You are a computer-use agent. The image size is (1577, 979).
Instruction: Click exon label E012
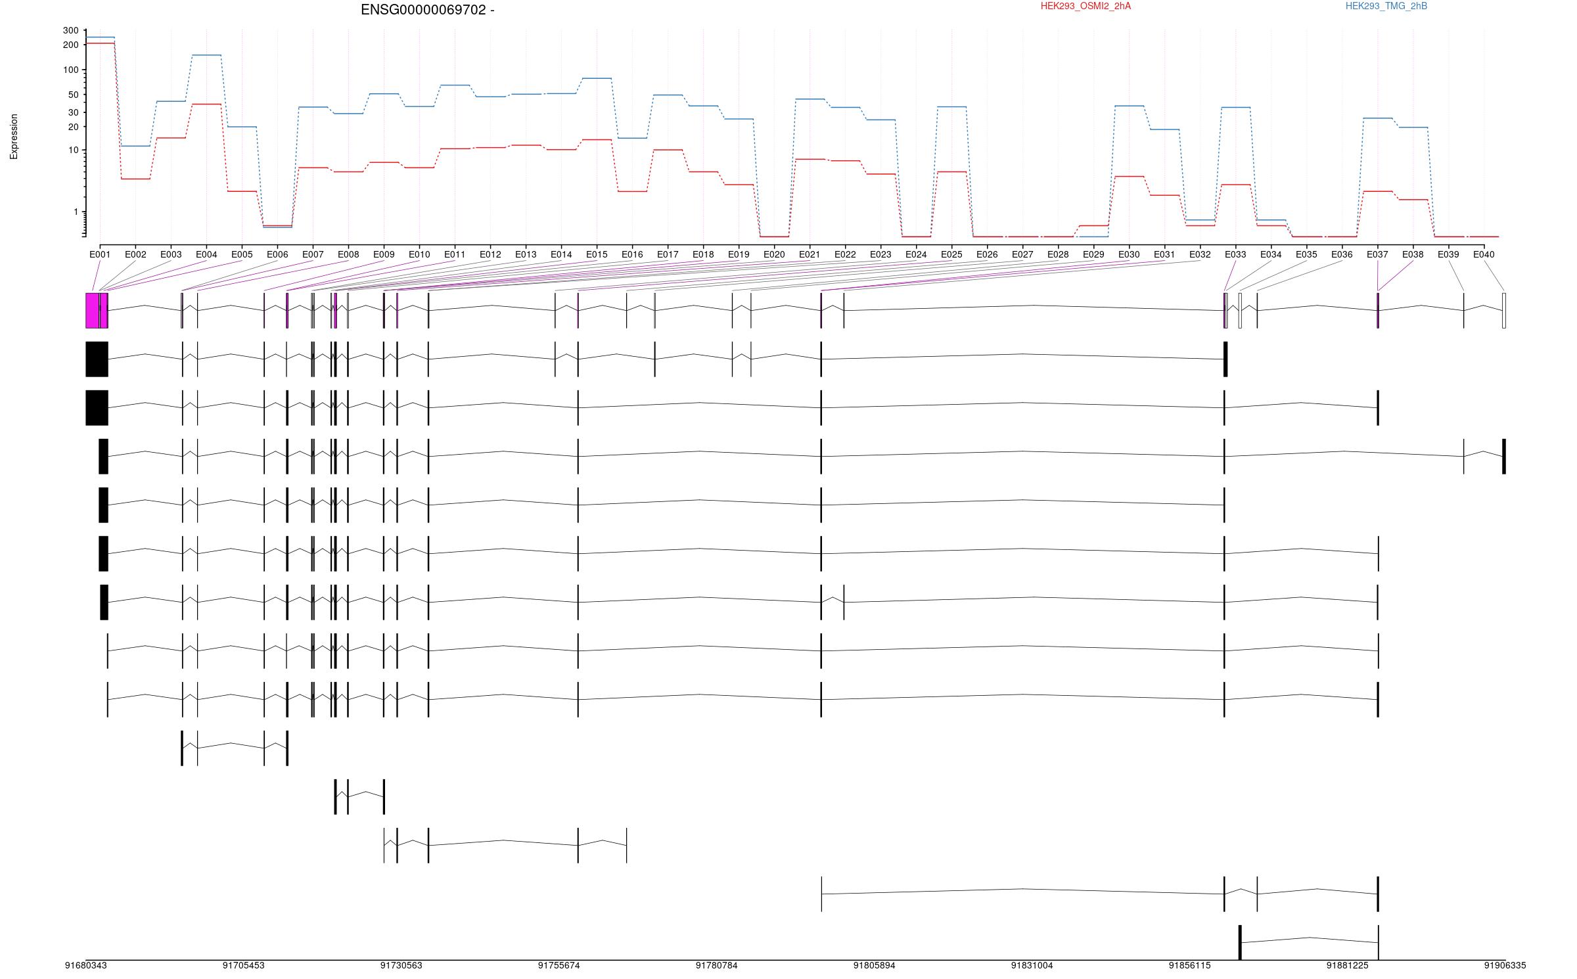click(490, 254)
